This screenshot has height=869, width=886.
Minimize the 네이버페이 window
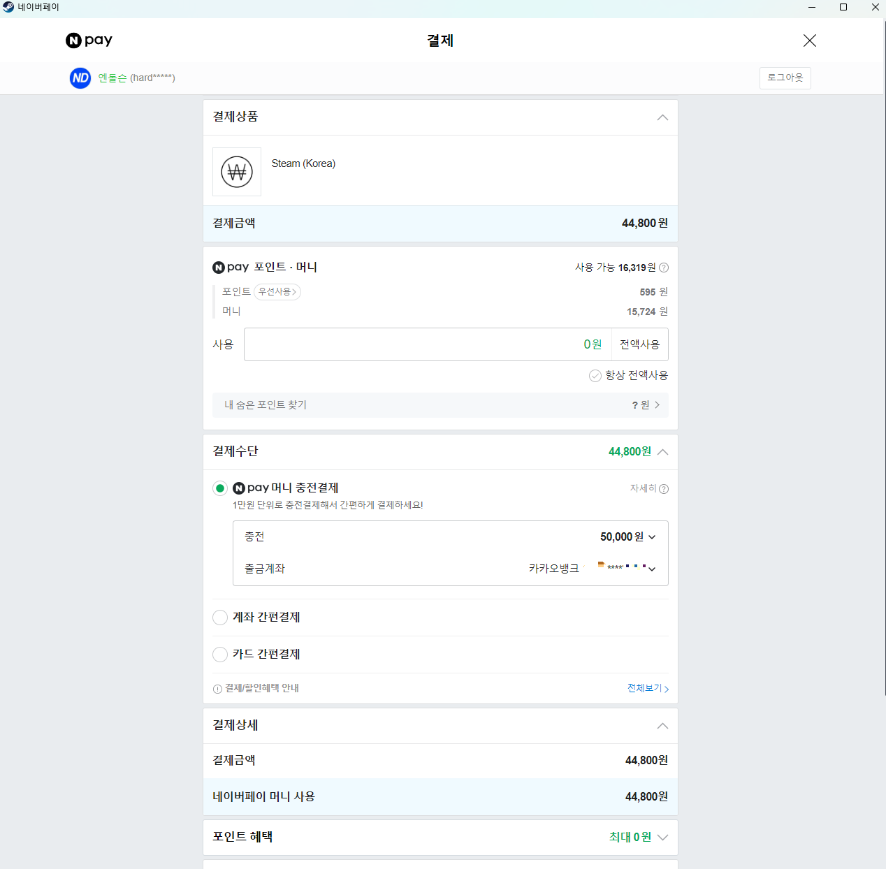coord(812,7)
